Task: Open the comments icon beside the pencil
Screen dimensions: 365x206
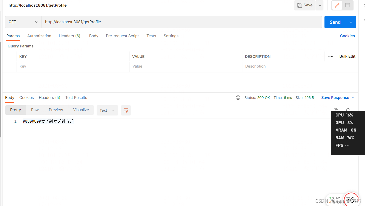Action: (347, 5)
